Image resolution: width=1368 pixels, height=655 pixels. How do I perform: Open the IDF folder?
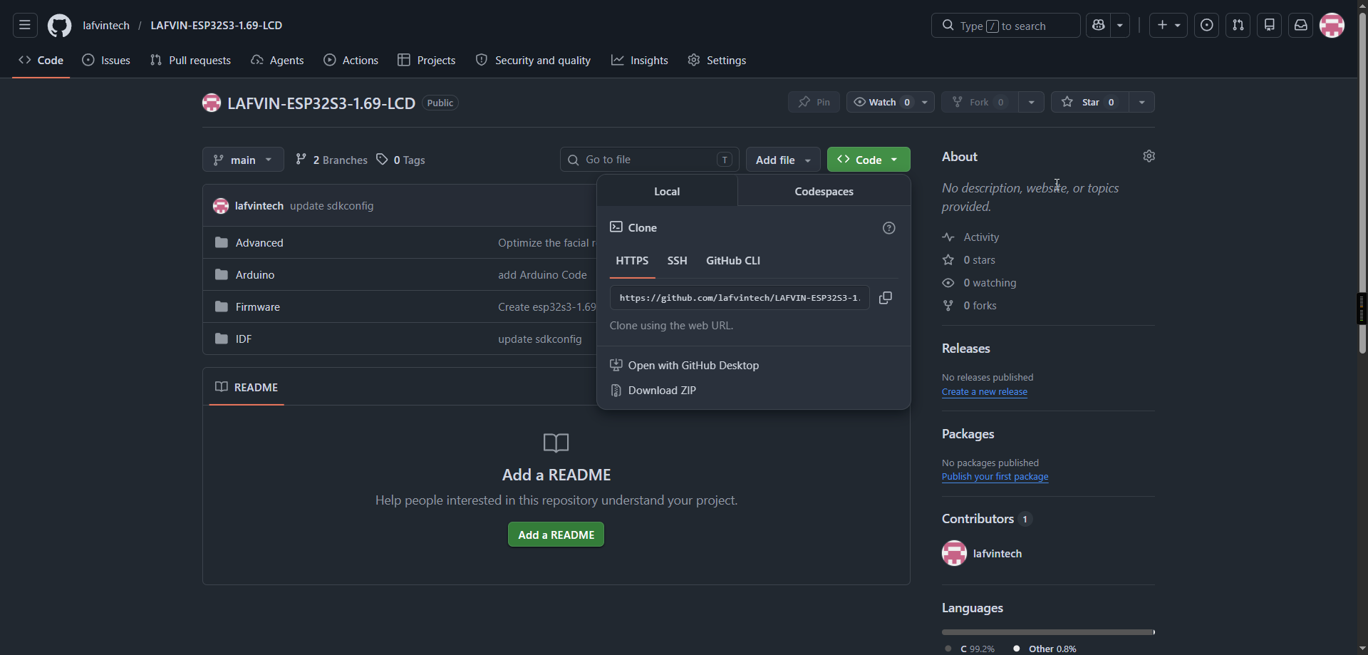click(244, 339)
